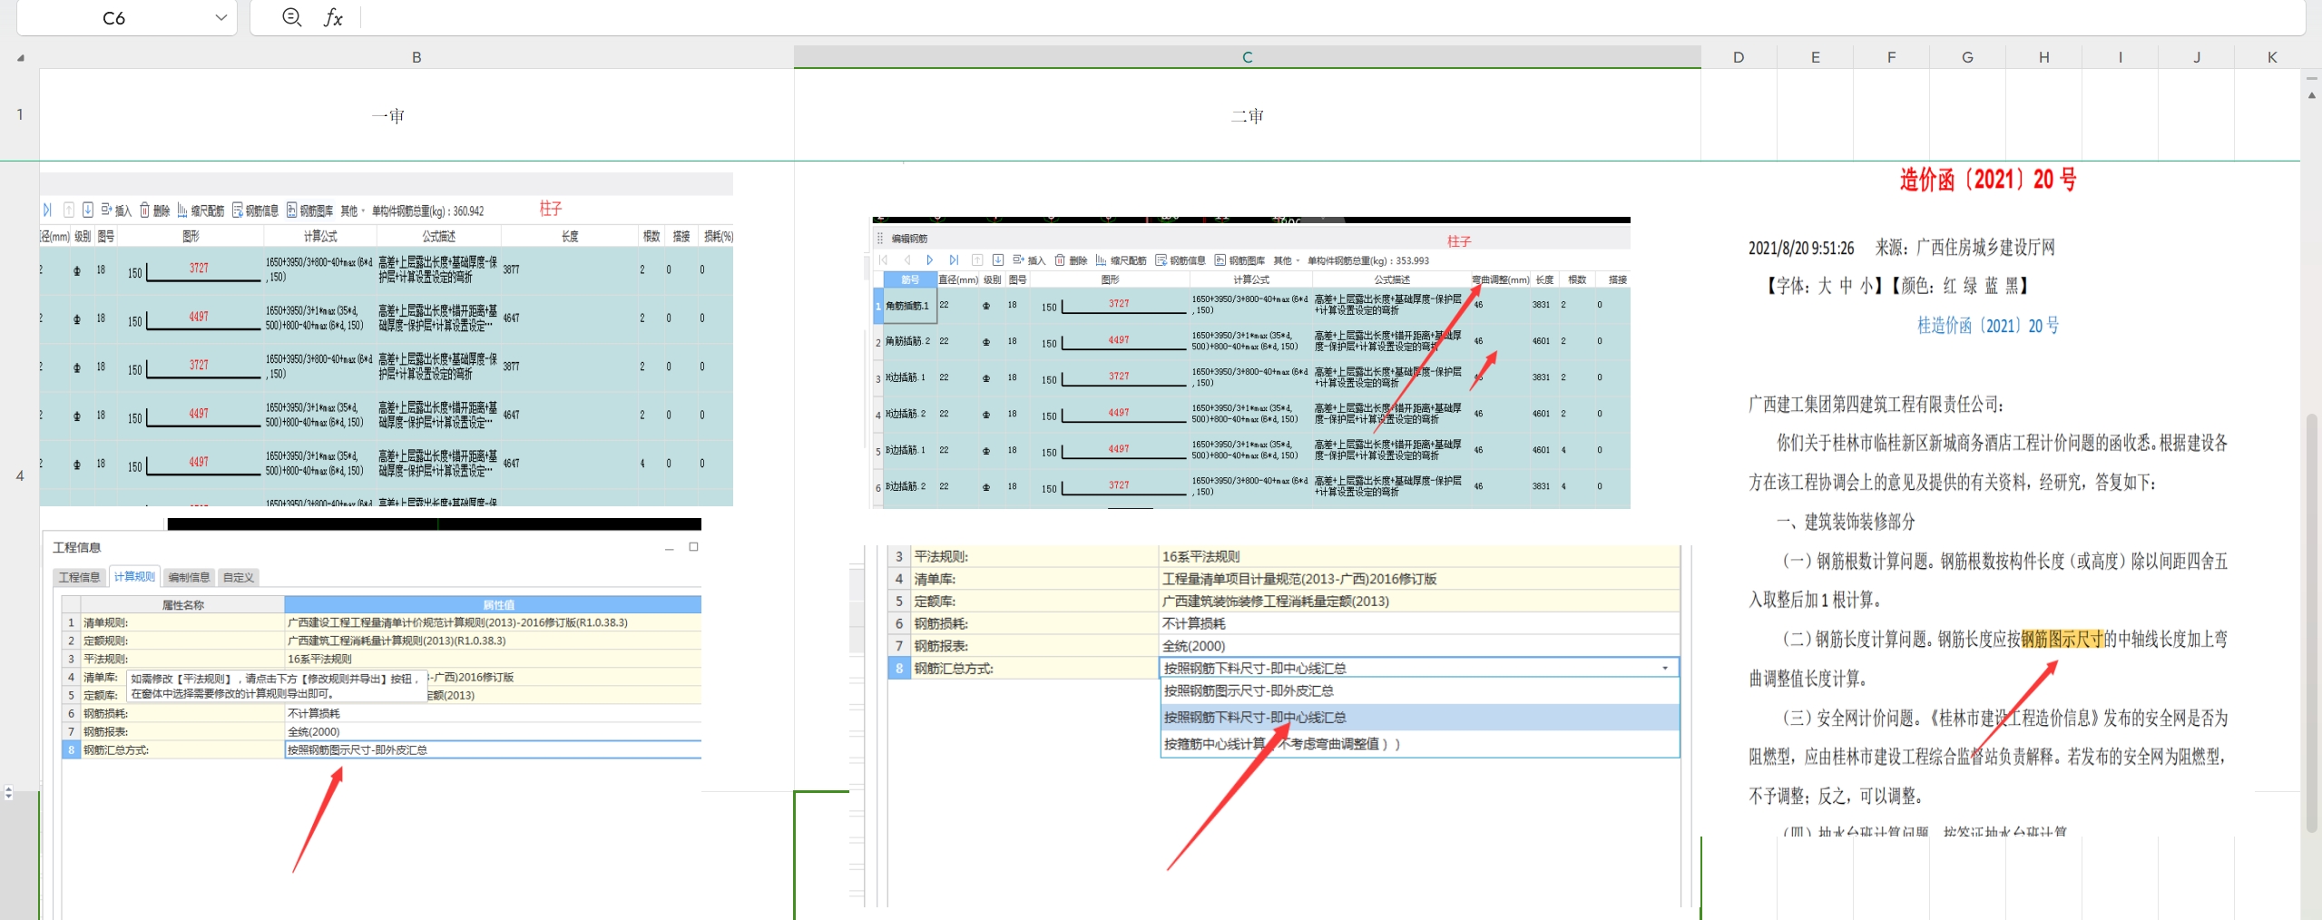Click 缩尺配筋 in the 一审 rebar toolbar

click(x=201, y=210)
